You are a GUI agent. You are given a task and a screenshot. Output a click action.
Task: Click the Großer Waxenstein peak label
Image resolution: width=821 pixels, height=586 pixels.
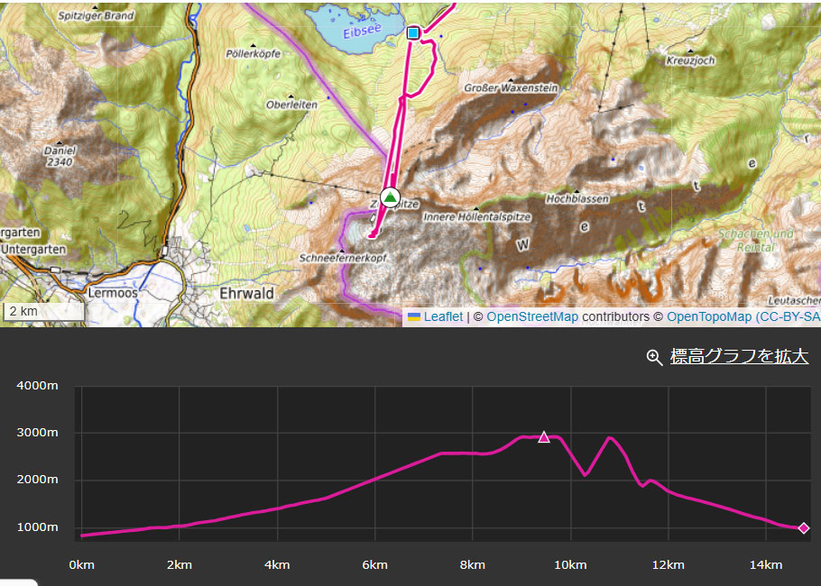pos(511,88)
